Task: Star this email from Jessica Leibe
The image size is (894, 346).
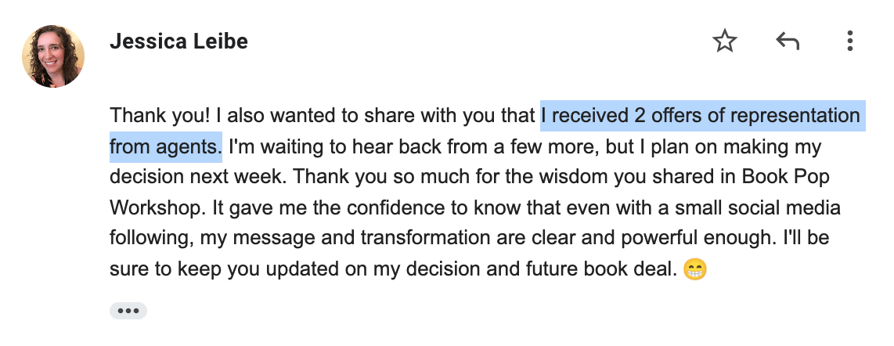Action: click(x=725, y=41)
